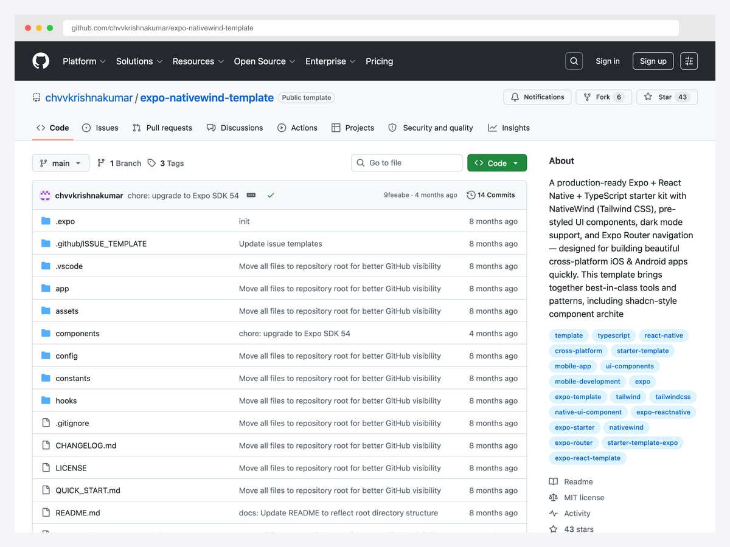Click the .expo folder icon
This screenshot has width=730, height=547.
tap(46, 221)
